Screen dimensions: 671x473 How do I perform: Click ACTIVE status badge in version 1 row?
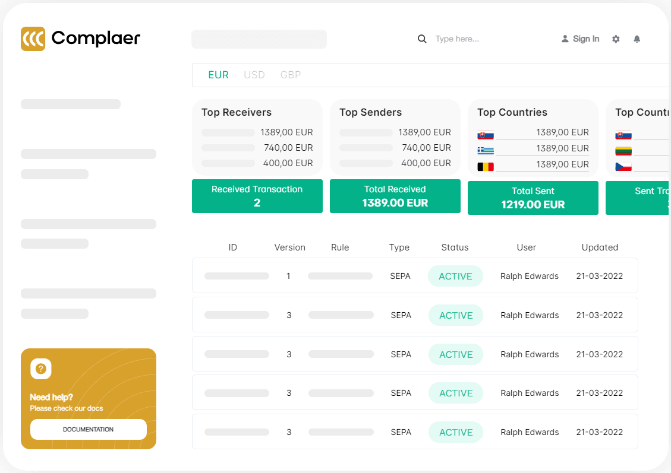[455, 276]
